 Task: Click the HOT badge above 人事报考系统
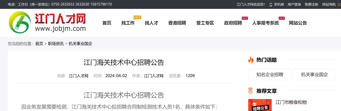282,18
